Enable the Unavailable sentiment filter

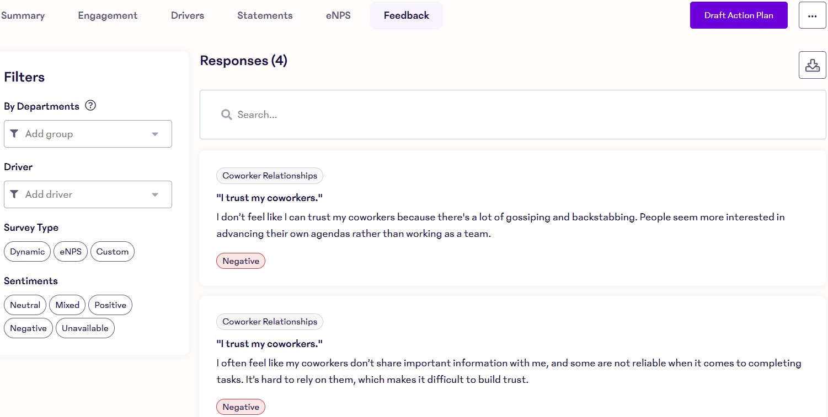[x=84, y=328]
